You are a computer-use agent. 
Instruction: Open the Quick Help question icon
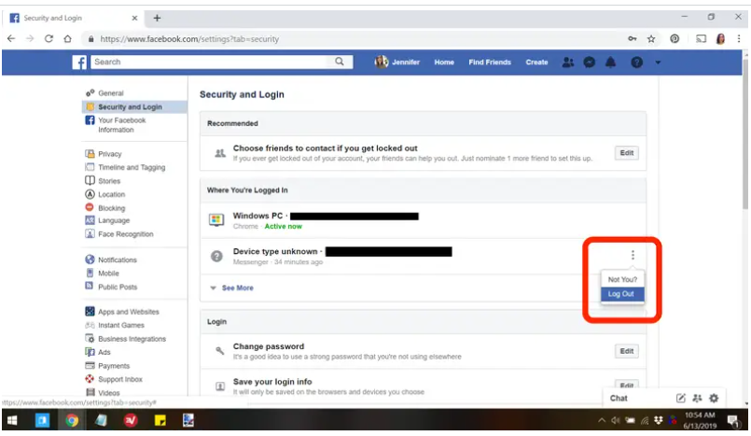click(636, 63)
